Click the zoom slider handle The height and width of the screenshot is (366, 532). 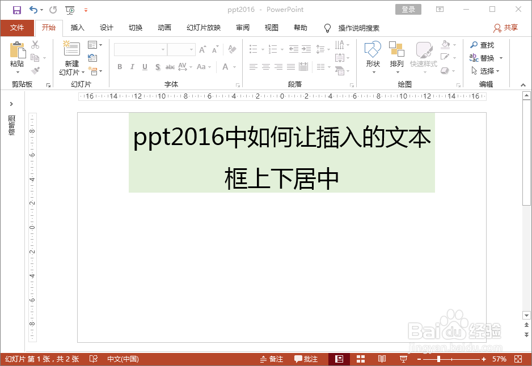pos(438,359)
